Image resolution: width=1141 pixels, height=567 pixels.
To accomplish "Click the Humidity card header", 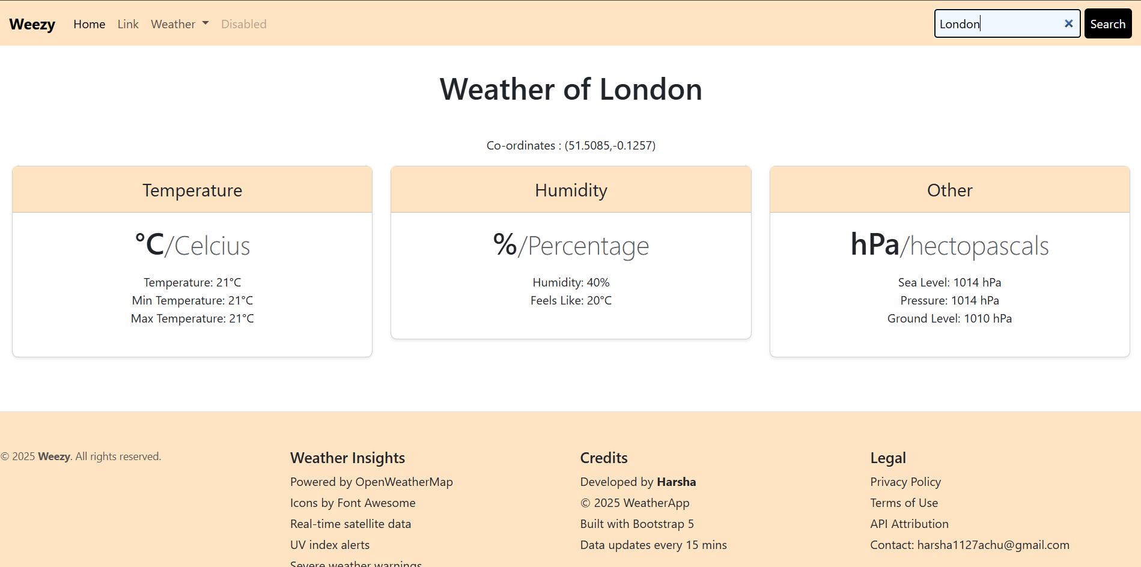I will (x=571, y=190).
